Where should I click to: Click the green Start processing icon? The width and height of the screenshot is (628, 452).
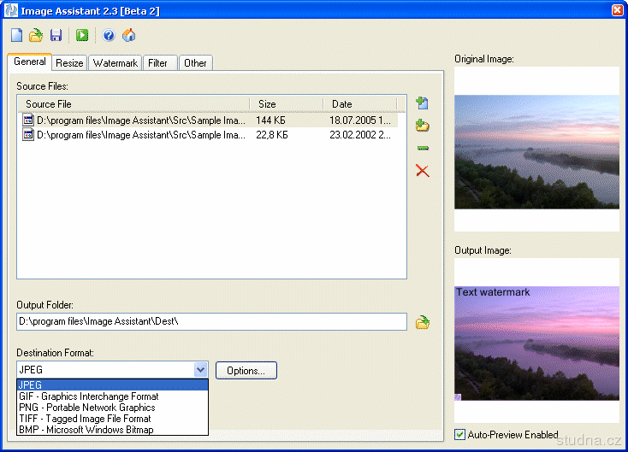click(82, 35)
